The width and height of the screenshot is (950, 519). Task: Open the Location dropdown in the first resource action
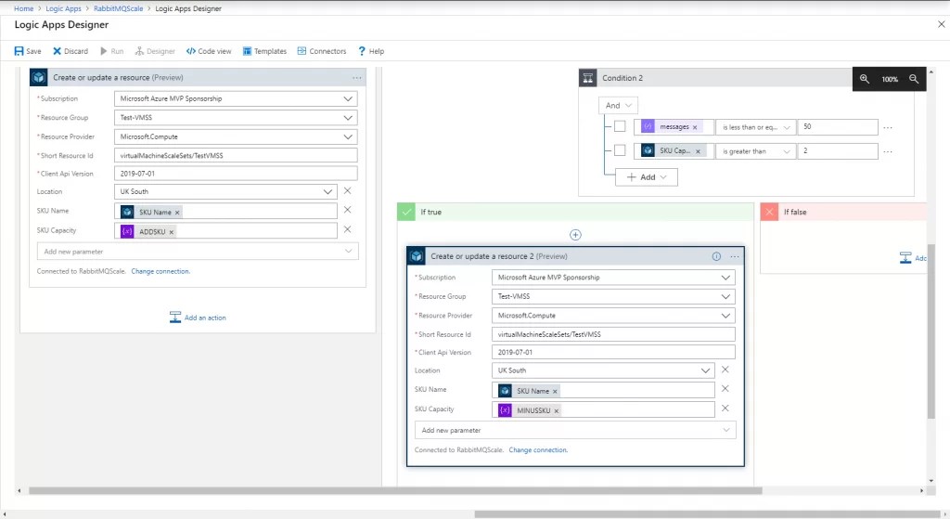pos(225,191)
